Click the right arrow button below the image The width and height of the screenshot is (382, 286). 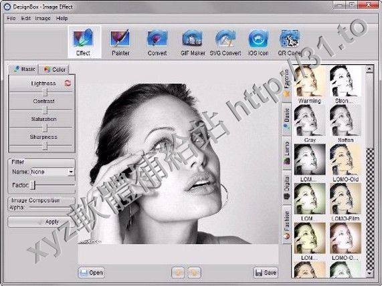pyautogui.click(x=195, y=272)
